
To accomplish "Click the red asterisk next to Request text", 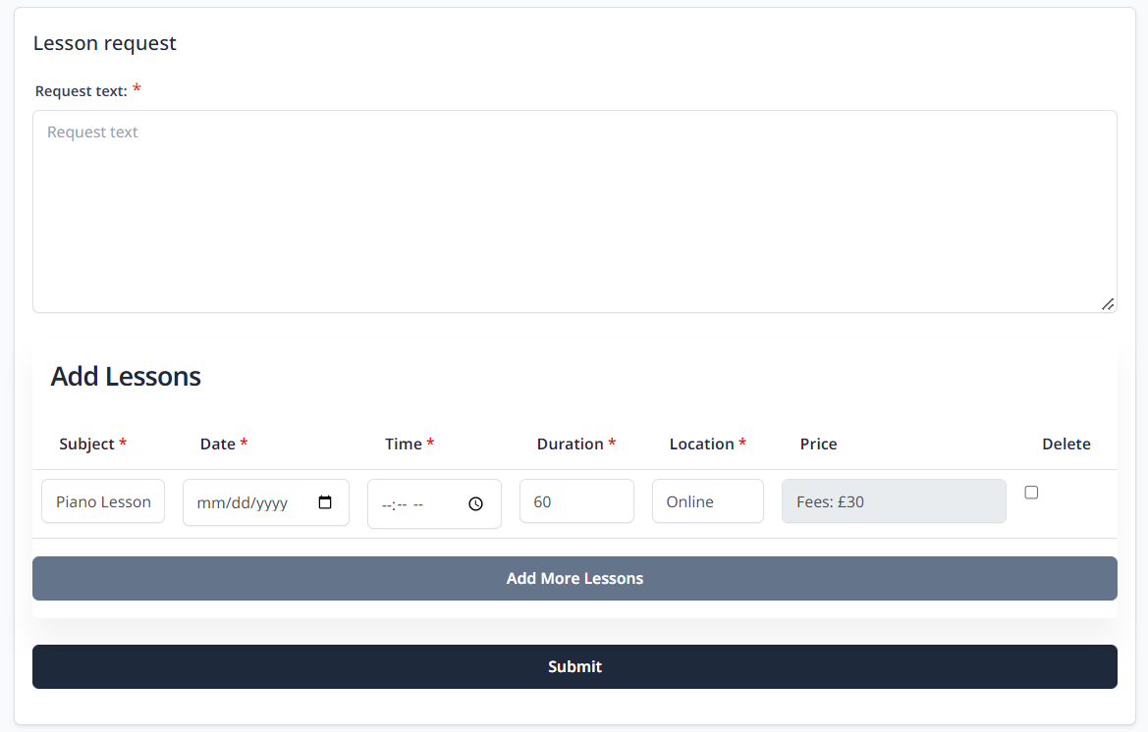I will 137,87.
